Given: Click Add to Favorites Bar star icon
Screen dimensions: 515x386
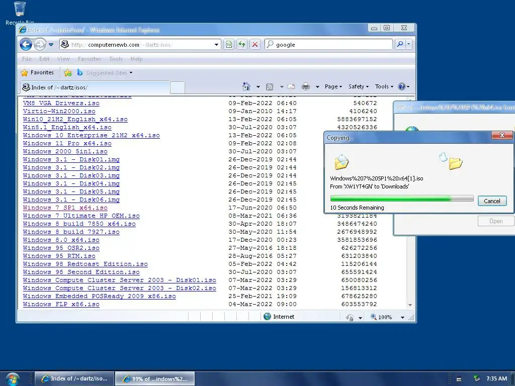Looking at the screenshot, I should (68, 73).
